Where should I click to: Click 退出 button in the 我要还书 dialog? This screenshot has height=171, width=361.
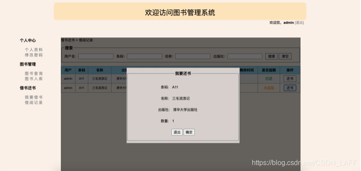pyautogui.click(x=177, y=132)
